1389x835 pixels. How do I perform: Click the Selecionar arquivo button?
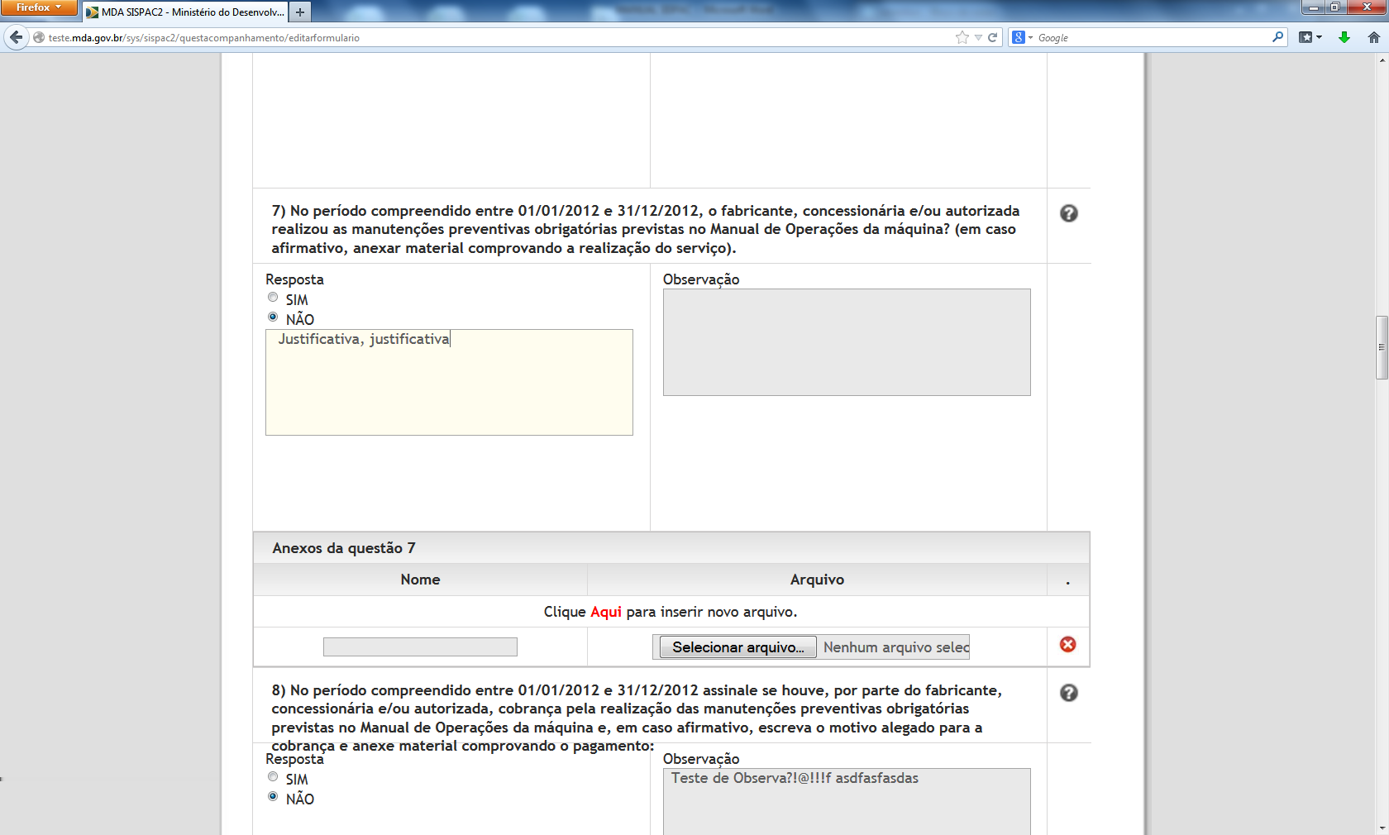737,647
